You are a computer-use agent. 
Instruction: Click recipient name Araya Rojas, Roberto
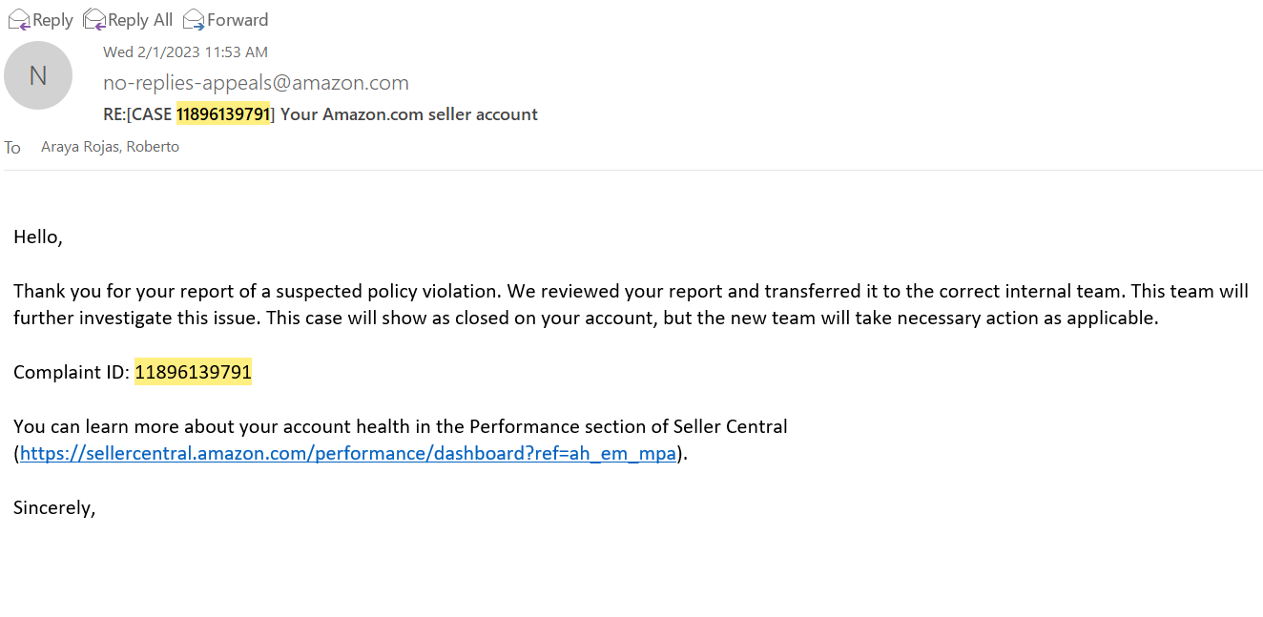coord(110,147)
